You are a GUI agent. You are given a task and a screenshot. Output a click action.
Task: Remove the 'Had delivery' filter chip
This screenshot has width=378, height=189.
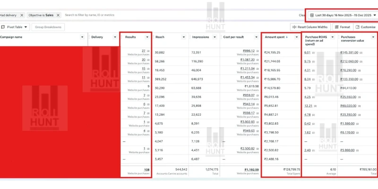(22, 15)
